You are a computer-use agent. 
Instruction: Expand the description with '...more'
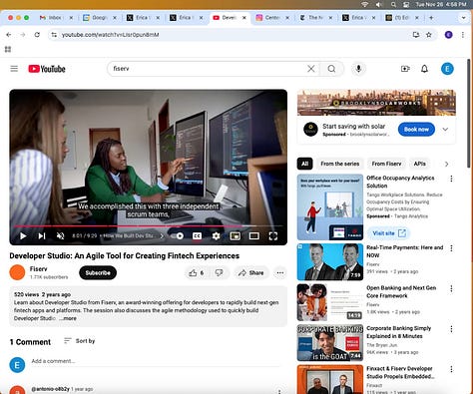coord(68,318)
